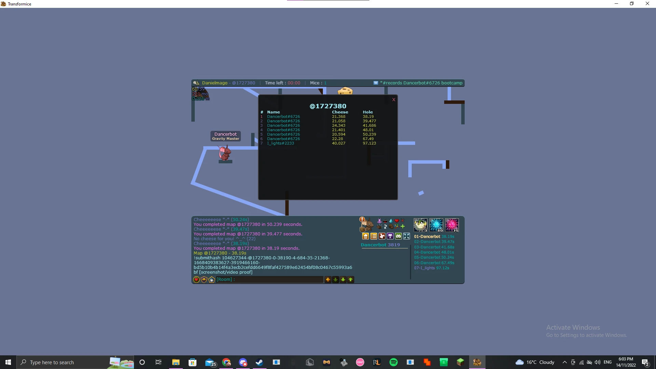
Task: Click the Cheese column header
Action: pos(340,112)
